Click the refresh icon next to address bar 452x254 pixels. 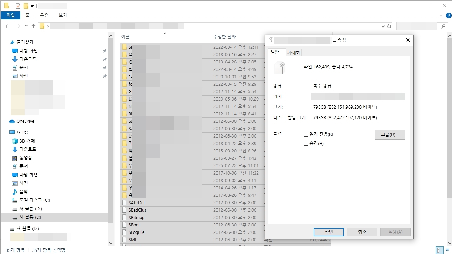pos(389,26)
